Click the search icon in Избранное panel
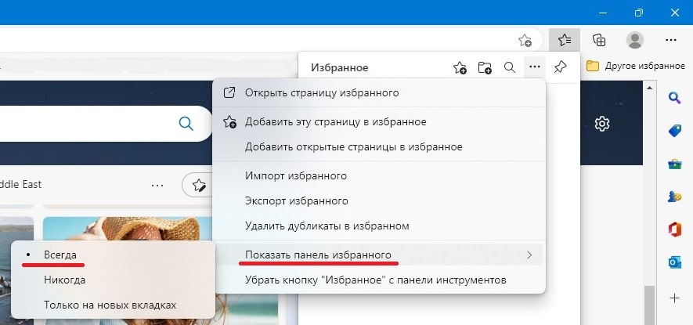 [x=509, y=68]
